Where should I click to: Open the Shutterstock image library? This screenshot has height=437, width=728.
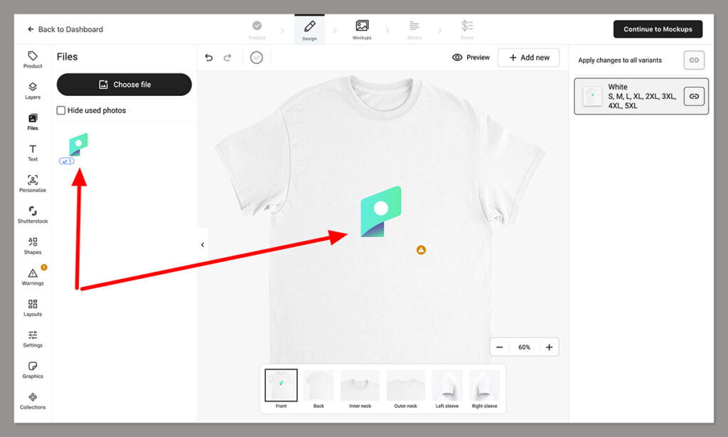point(33,215)
